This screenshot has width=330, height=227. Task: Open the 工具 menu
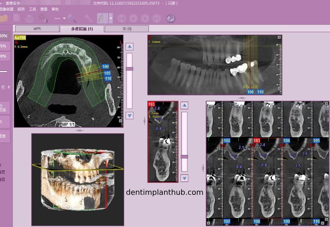click(x=33, y=9)
